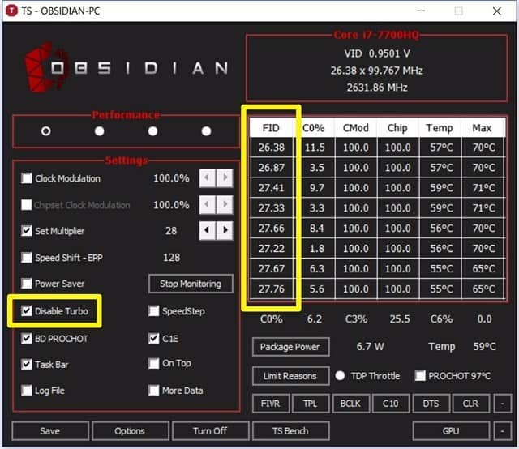The height and width of the screenshot is (449, 519).
Task: Click Stop Monitoring button
Action: (x=191, y=284)
